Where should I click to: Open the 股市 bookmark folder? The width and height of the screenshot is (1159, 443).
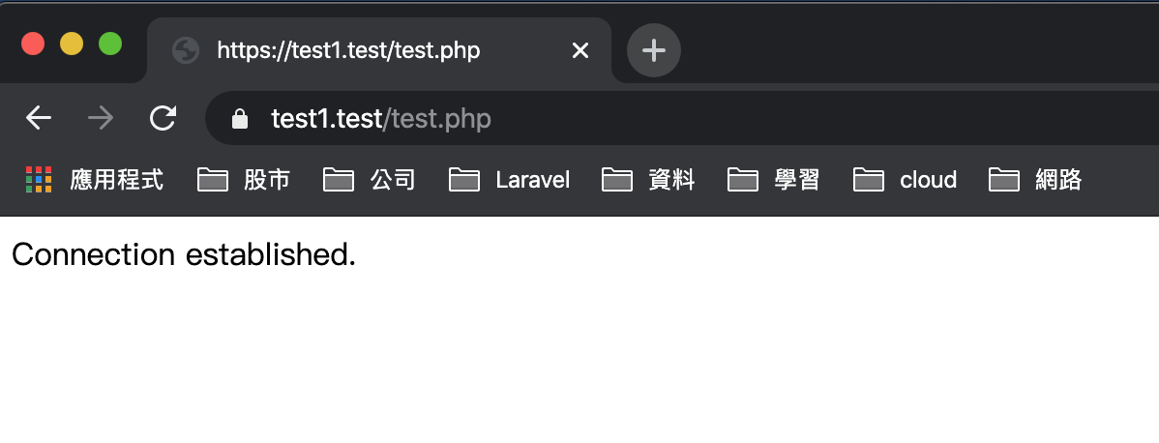[244, 180]
